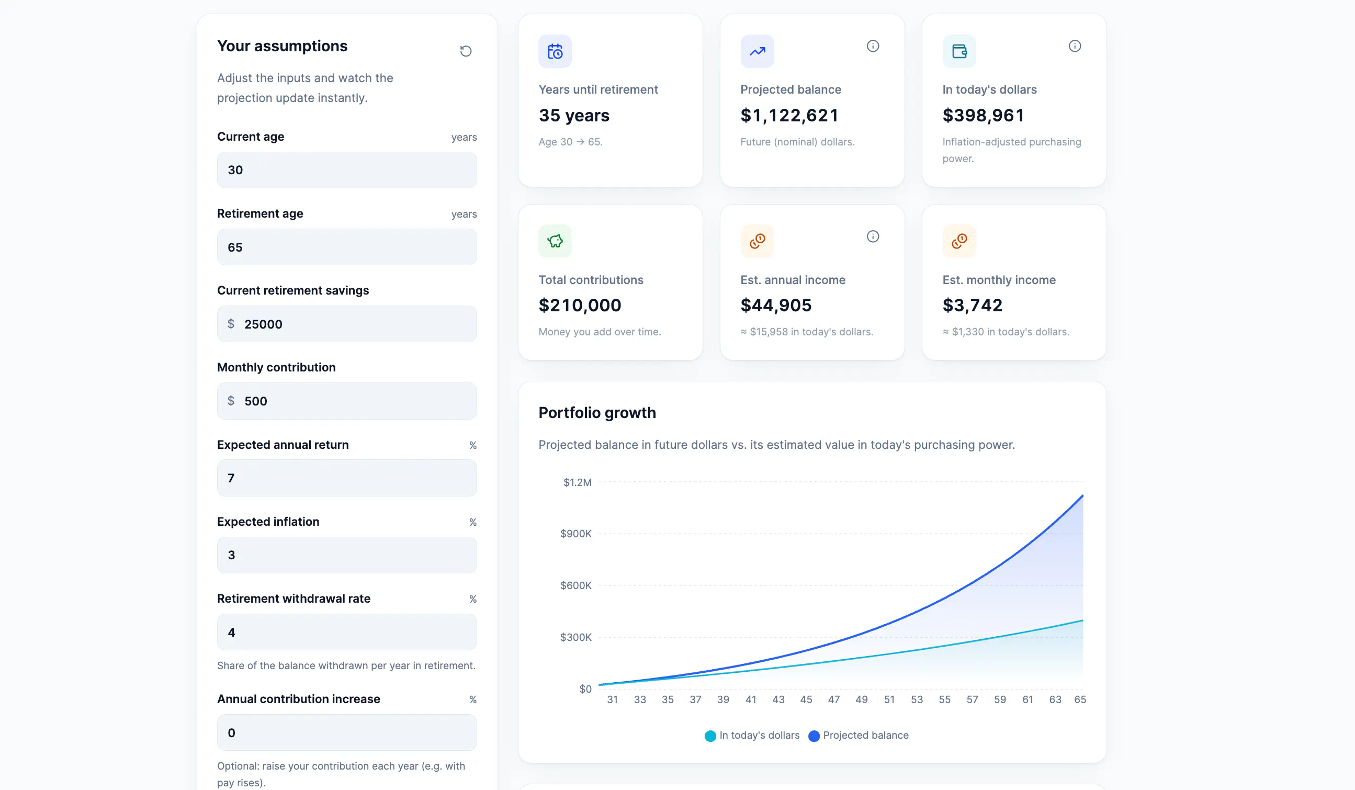The image size is (1355, 790).
Task: Click the '$1.2M' y-axis label
Action: point(577,482)
